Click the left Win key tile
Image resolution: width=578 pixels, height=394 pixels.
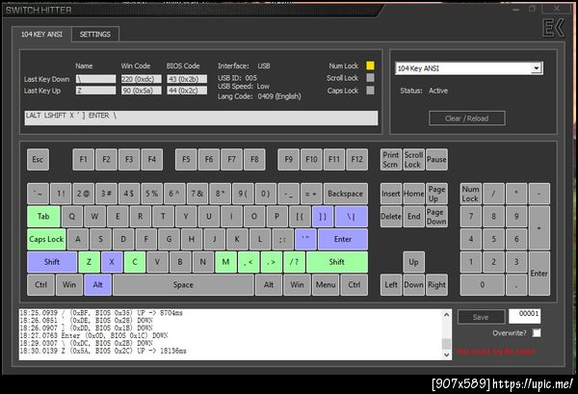point(69,284)
